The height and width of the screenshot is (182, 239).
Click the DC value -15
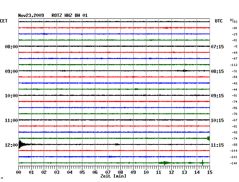235,34
